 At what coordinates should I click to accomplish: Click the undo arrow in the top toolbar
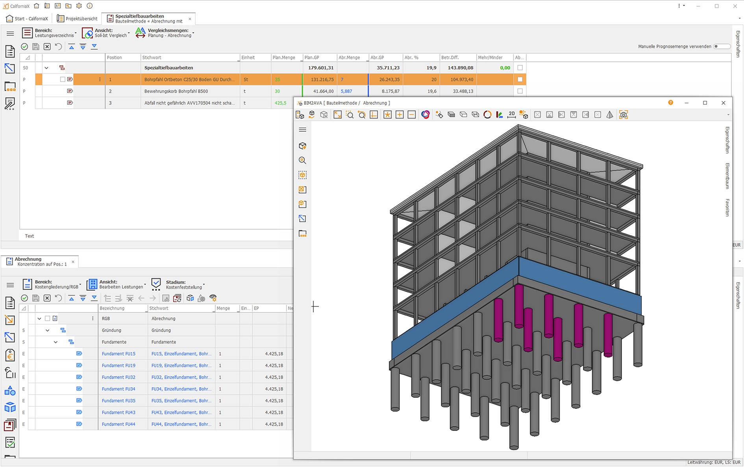click(x=59, y=47)
